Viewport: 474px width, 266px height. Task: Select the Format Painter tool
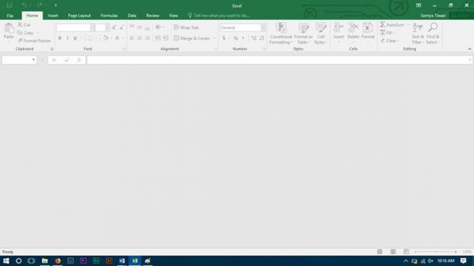34,41
